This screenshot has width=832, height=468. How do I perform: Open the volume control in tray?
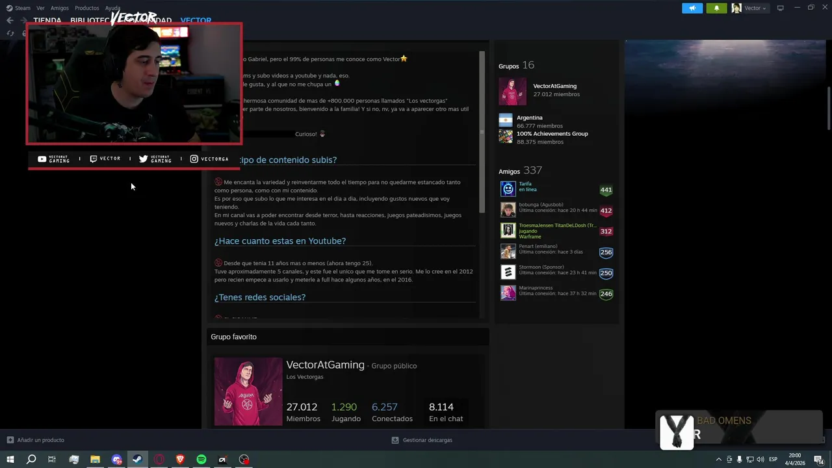(760, 460)
